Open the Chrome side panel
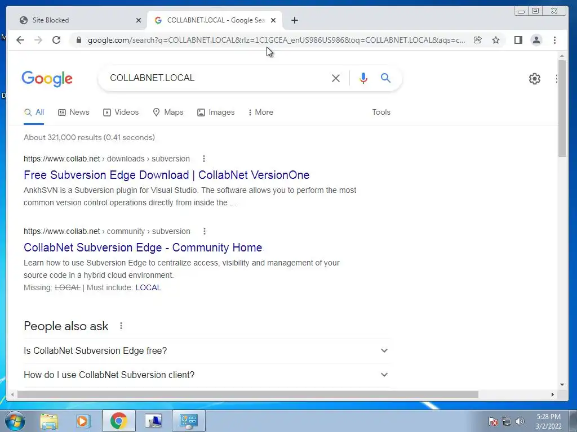The image size is (577, 432). [518, 40]
